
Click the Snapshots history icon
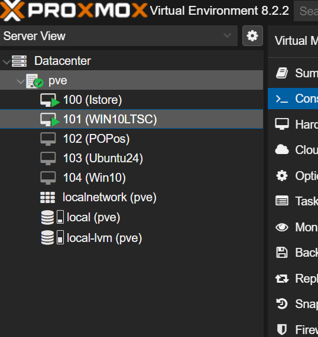(282, 304)
